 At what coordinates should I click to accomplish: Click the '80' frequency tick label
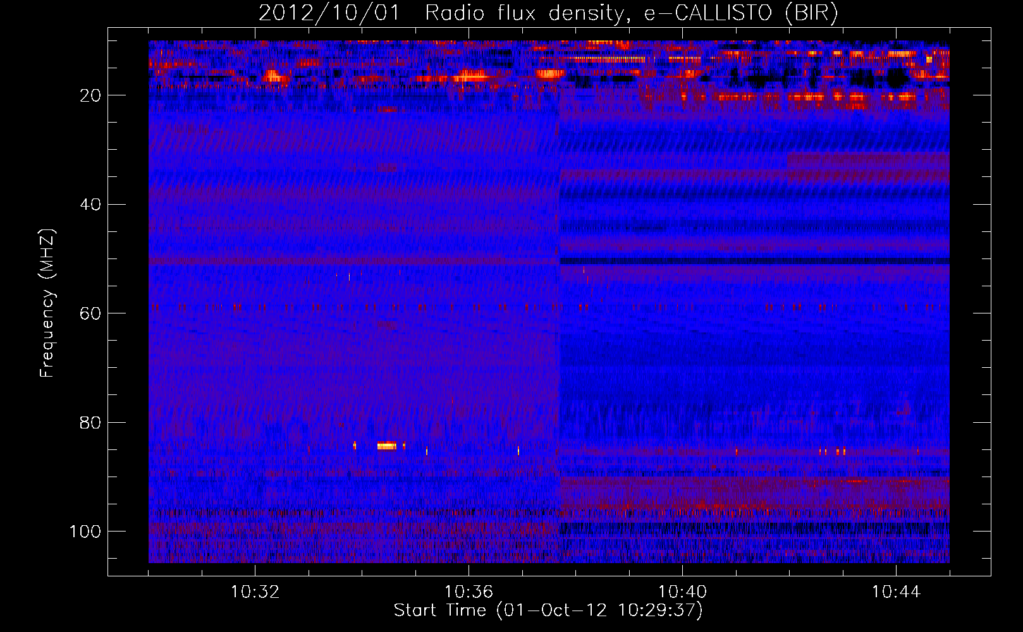(90, 422)
